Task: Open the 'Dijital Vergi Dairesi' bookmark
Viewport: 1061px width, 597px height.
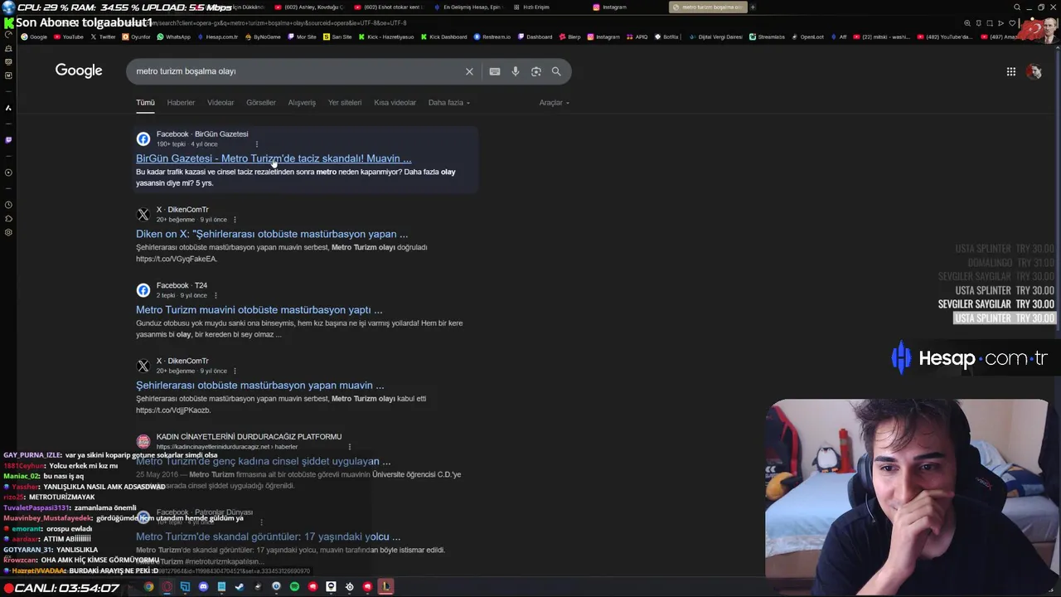Action: tap(716, 37)
